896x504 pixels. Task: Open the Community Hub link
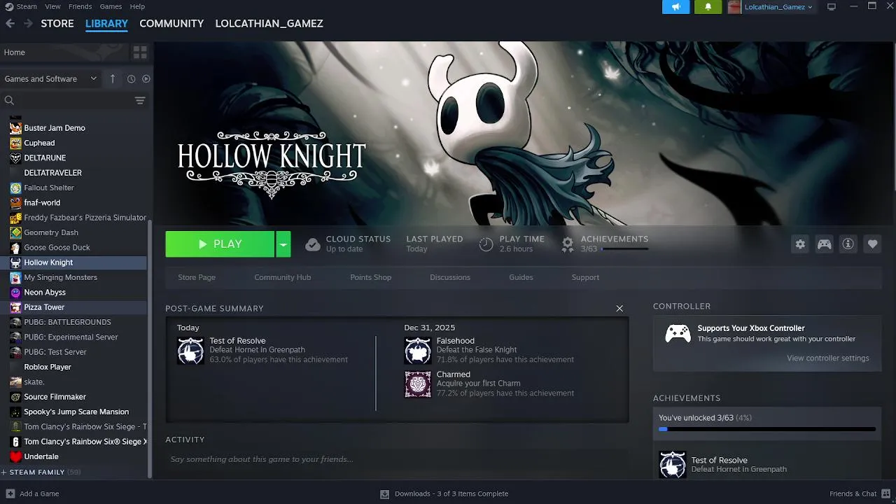283,277
